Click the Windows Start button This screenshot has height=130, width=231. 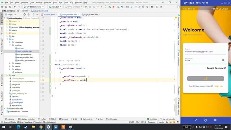click(3, 127)
